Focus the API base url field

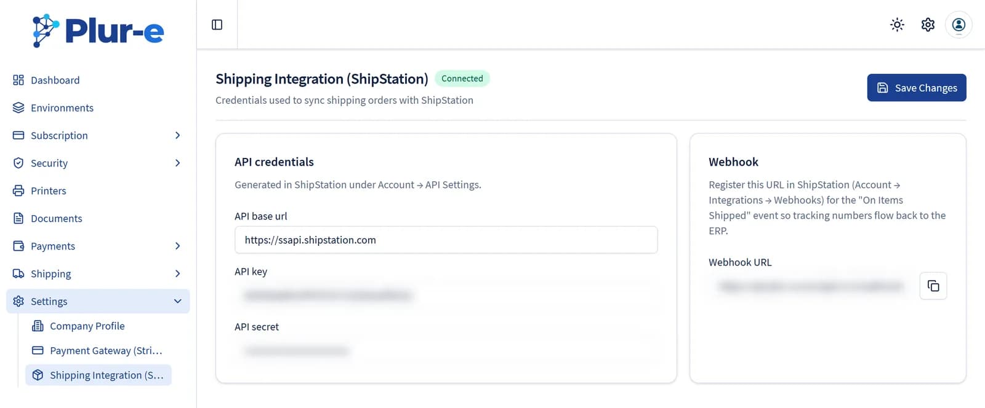pos(446,240)
